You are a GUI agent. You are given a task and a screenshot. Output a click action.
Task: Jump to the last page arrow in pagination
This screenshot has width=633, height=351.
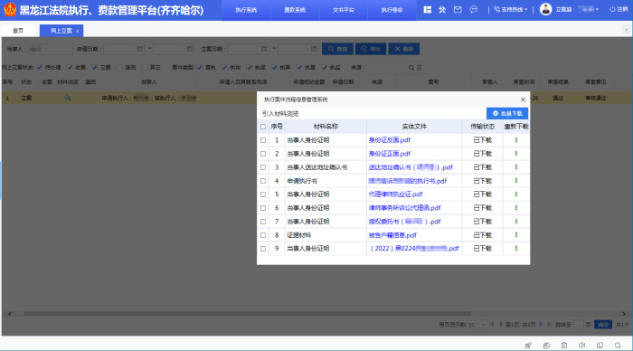coord(550,325)
